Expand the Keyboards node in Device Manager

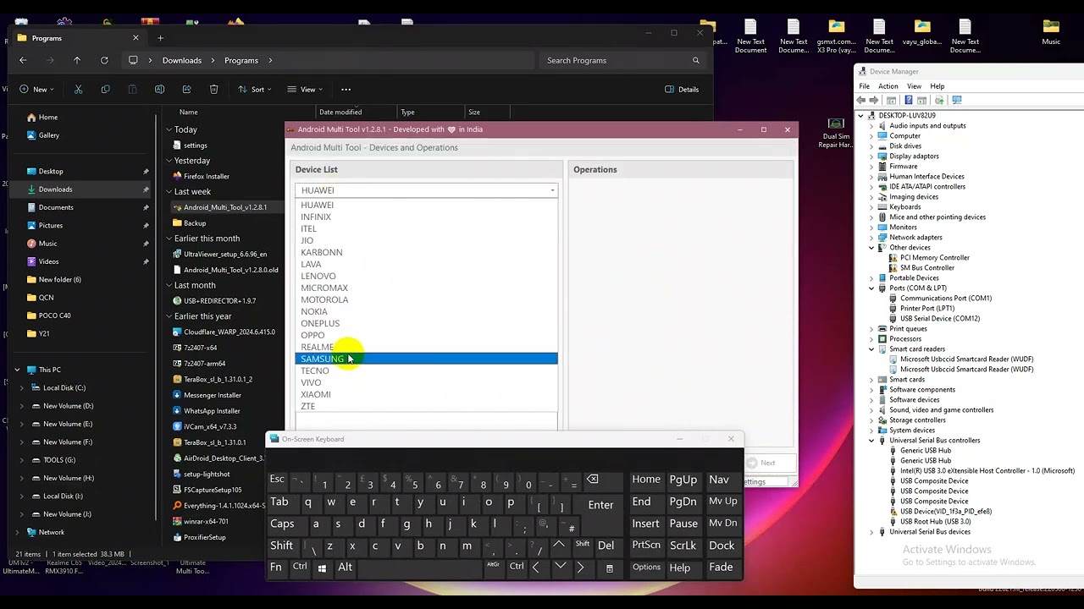tap(871, 206)
